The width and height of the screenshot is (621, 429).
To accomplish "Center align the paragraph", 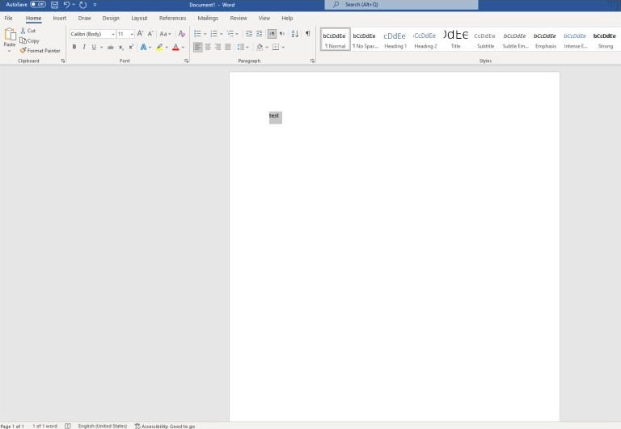I will point(208,47).
